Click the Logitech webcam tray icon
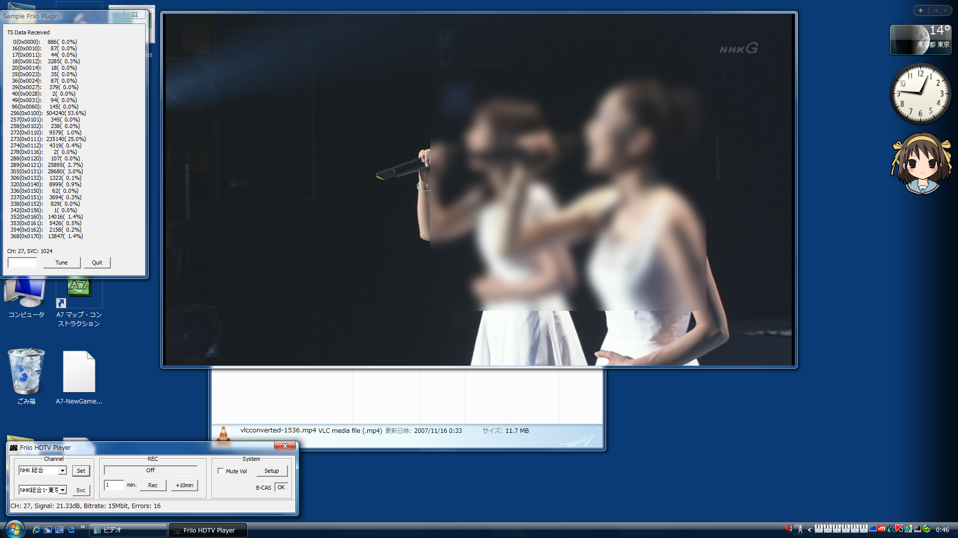The height and width of the screenshot is (538, 958). [x=891, y=529]
